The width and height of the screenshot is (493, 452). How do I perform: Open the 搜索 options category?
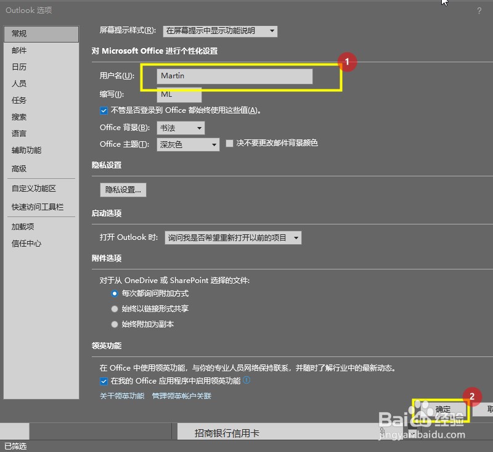[x=41, y=117]
